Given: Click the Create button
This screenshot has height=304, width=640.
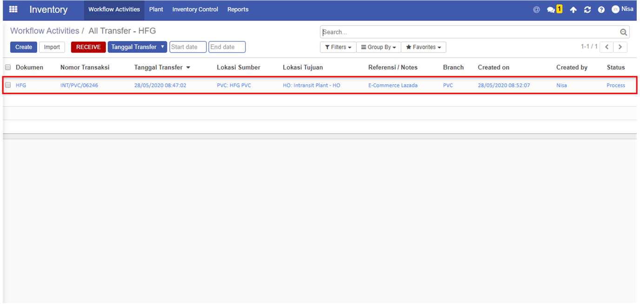Looking at the screenshot, I should (24, 47).
